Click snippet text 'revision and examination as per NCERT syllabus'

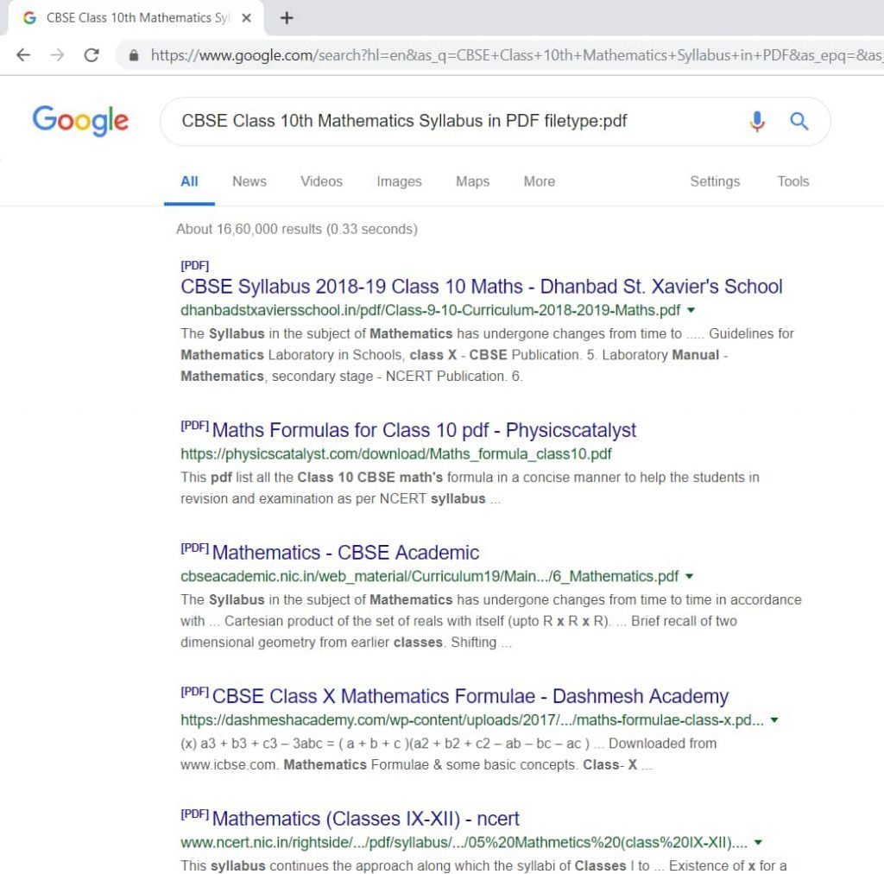pyautogui.click(x=332, y=499)
